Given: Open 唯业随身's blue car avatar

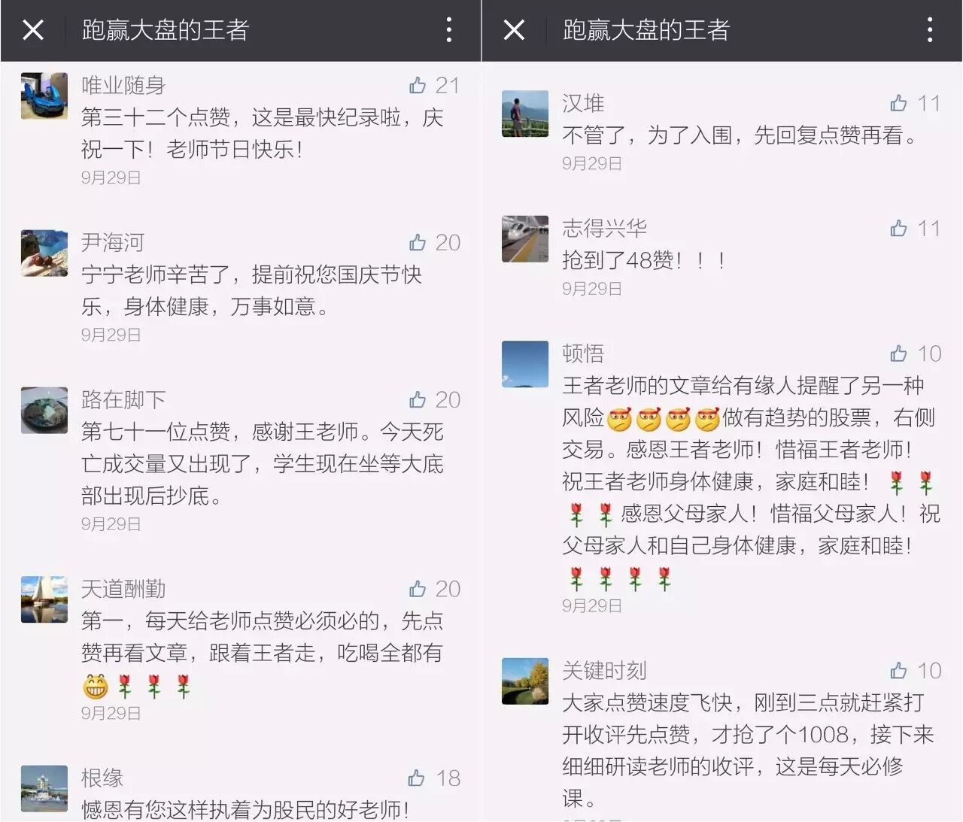Looking at the screenshot, I should 44,96.
